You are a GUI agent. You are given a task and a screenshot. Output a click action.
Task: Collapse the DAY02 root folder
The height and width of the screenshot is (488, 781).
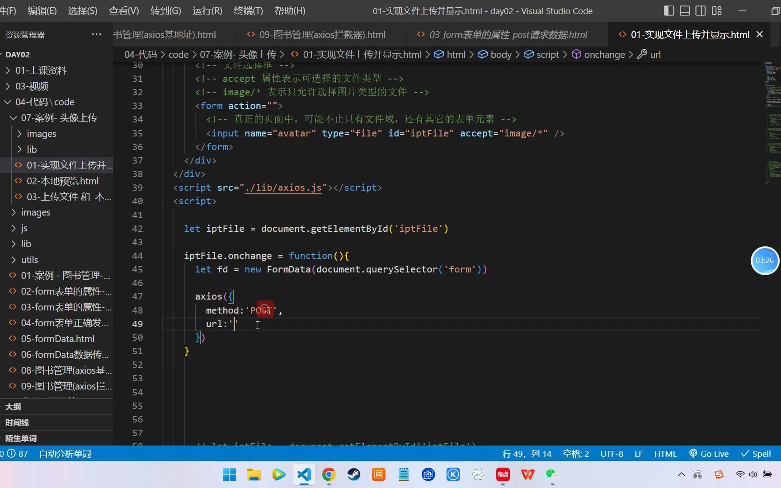[x=18, y=55]
